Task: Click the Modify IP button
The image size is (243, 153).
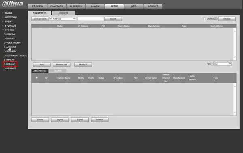Action: point(83,65)
